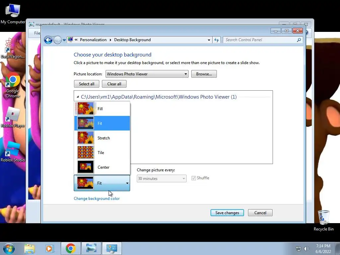Click the volume speaker tray icon
340x255 pixels.
pyautogui.click(x=306, y=249)
